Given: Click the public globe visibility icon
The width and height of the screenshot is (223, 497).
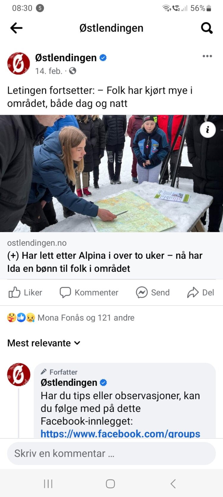Looking at the screenshot, I should pos(73,71).
